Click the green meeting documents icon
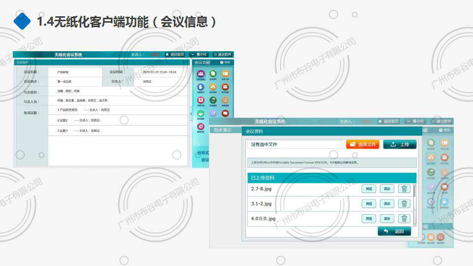 213,74
